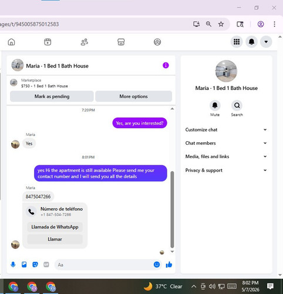Click the purple conversation info icon

(166, 65)
